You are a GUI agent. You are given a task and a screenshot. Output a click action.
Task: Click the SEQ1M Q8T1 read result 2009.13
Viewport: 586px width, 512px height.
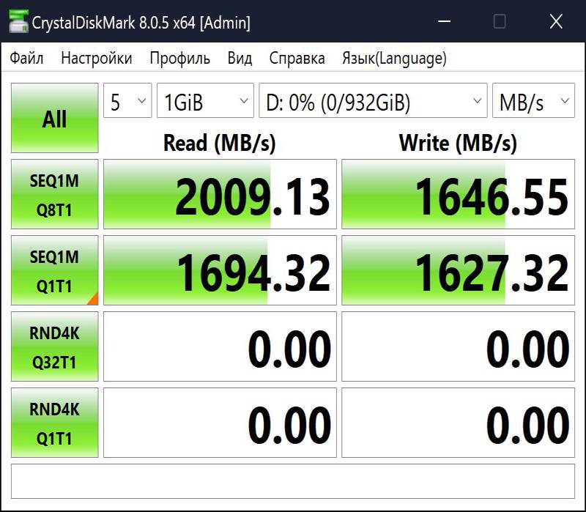click(220, 194)
